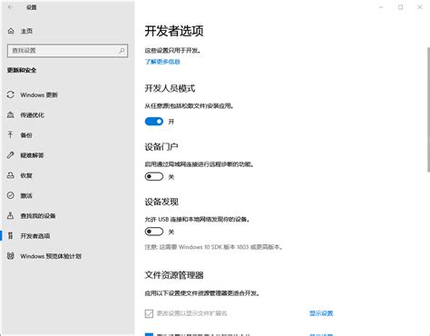
Task: Click the 文件资源管理器 heading
Action: (174, 275)
